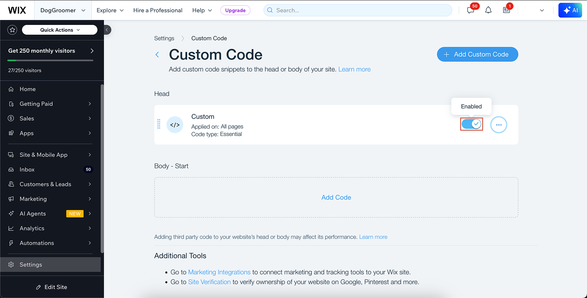
Task: Open the Help dropdown menu
Action: tap(202, 10)
